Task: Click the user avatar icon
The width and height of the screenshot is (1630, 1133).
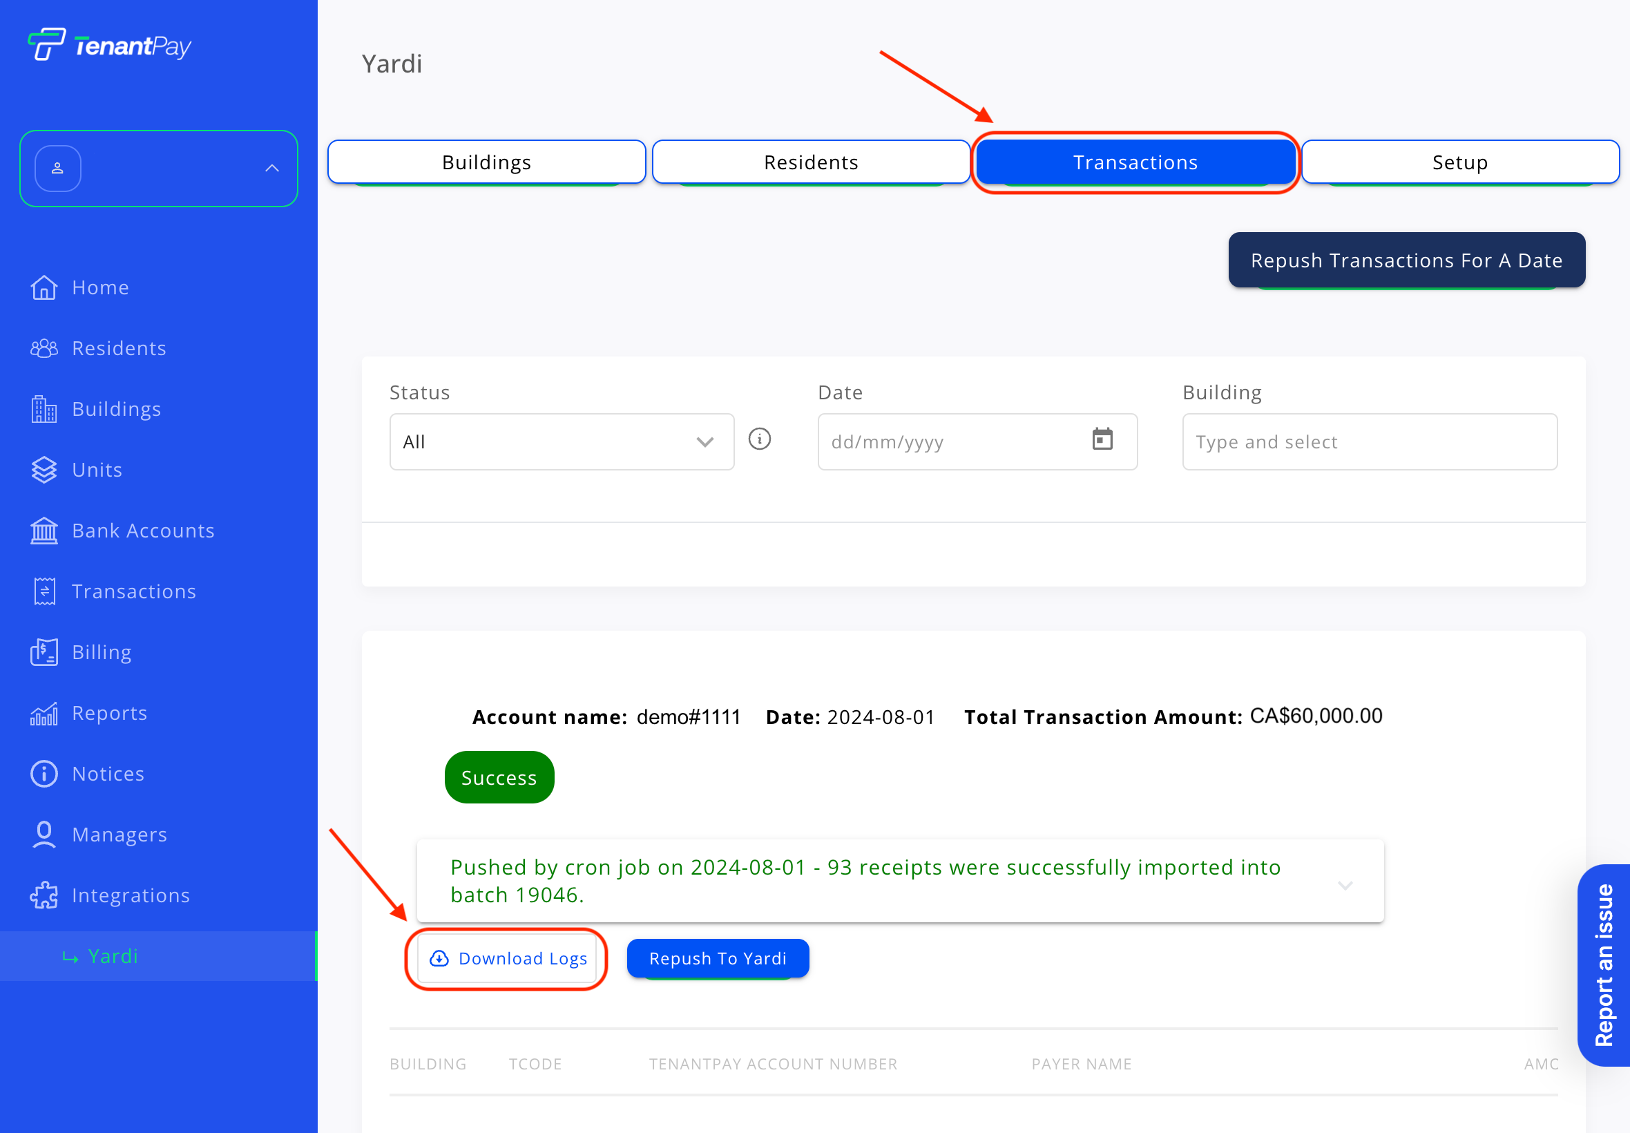Action: (x=58, y=169)
